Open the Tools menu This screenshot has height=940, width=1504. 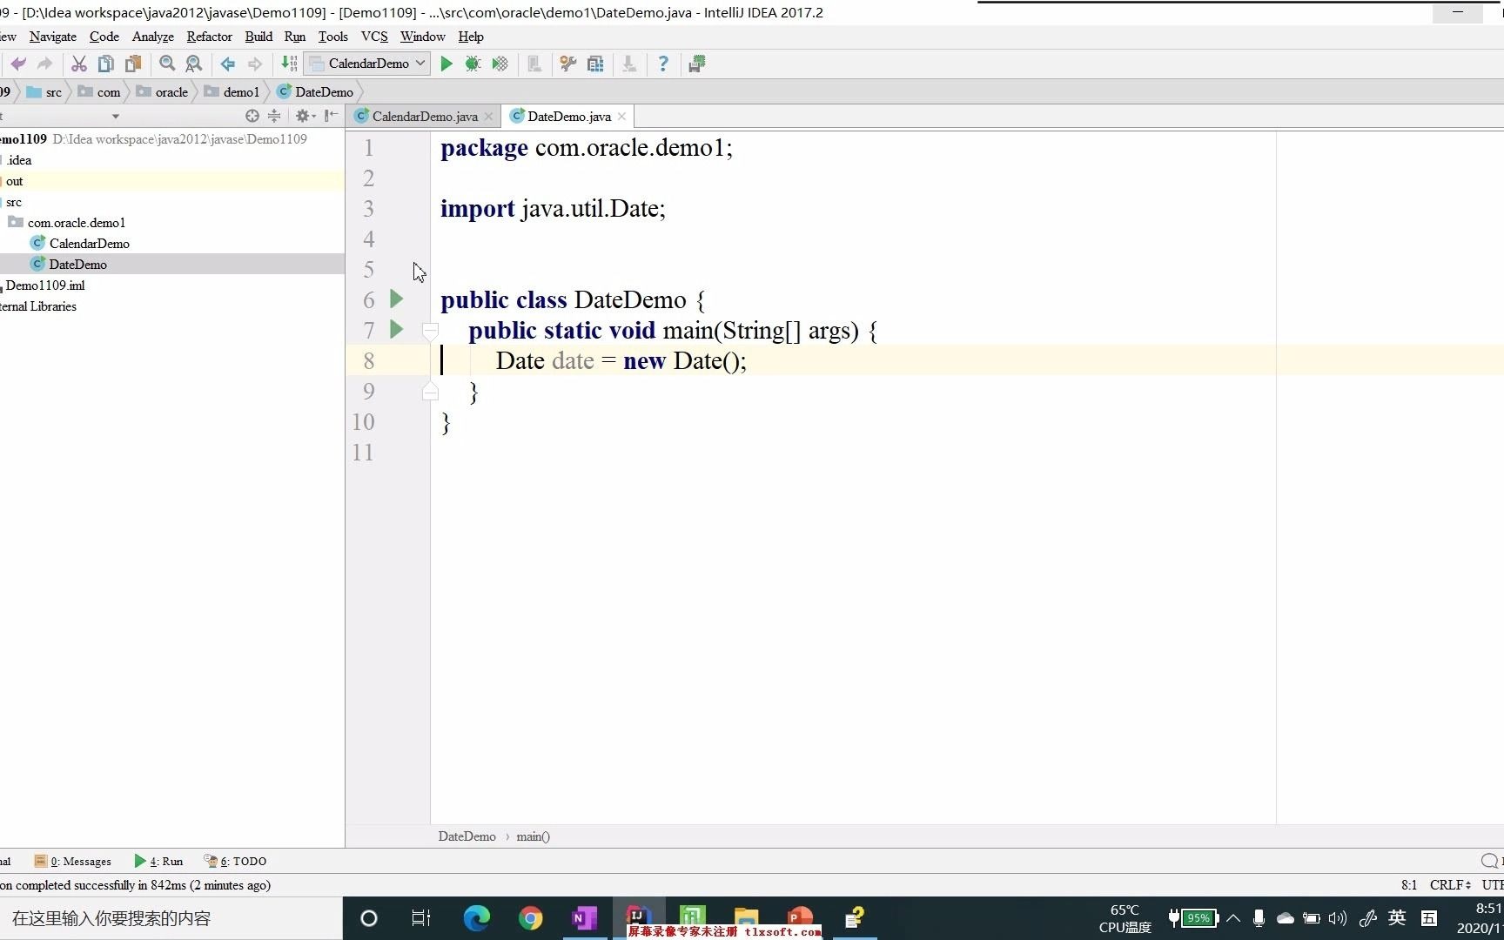333,37
